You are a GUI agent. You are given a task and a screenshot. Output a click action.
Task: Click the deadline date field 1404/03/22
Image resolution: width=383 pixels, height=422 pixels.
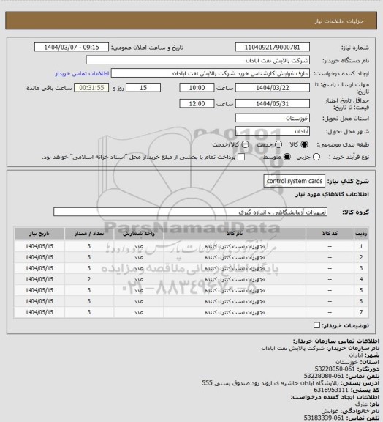click(273, 88)
